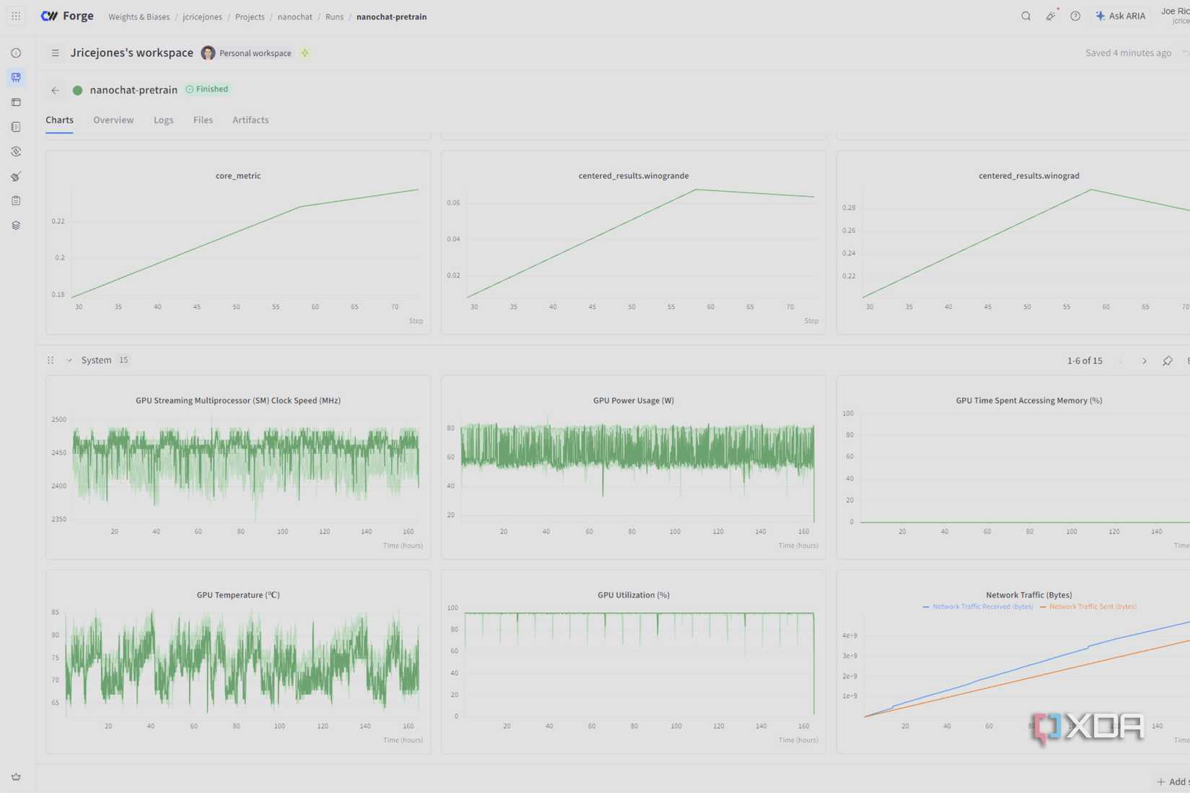The width and height of the screenshot is (1190, 793).
Task: Click the sparkle icon beside Personal workspace
Action: coord(305,53)
